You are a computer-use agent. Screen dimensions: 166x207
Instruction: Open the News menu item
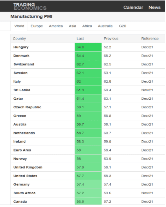pyautogui.click(x=155, y=8)
